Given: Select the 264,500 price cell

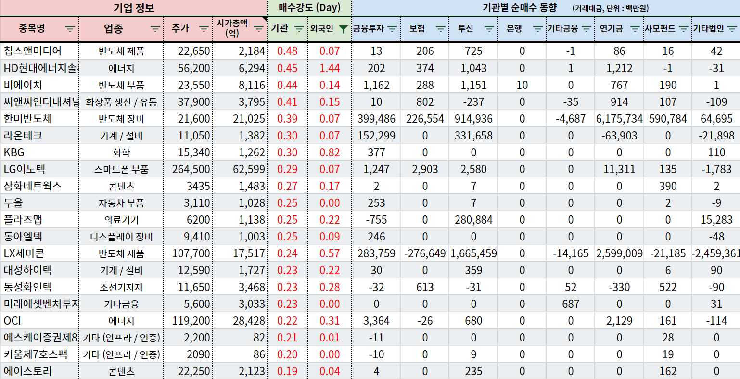Looking at the screenshot, I should [x=188, y=169].
